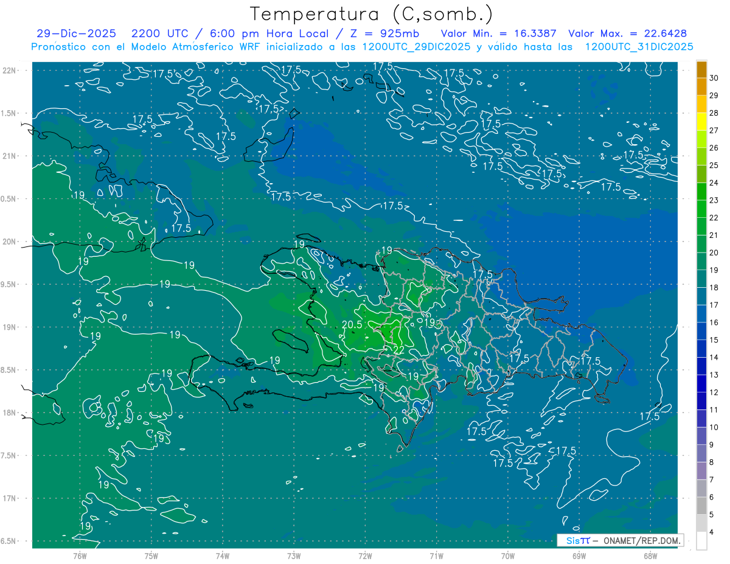Click the blue legend swatch between 15 and 16

701,332
